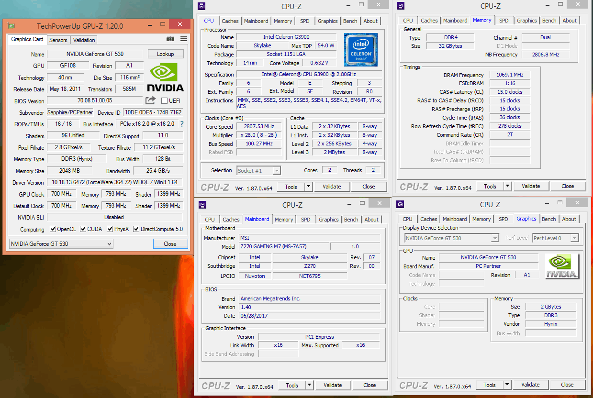
Task: Open the Bench tab in CPU window
Action: click(x=350, y=21)
